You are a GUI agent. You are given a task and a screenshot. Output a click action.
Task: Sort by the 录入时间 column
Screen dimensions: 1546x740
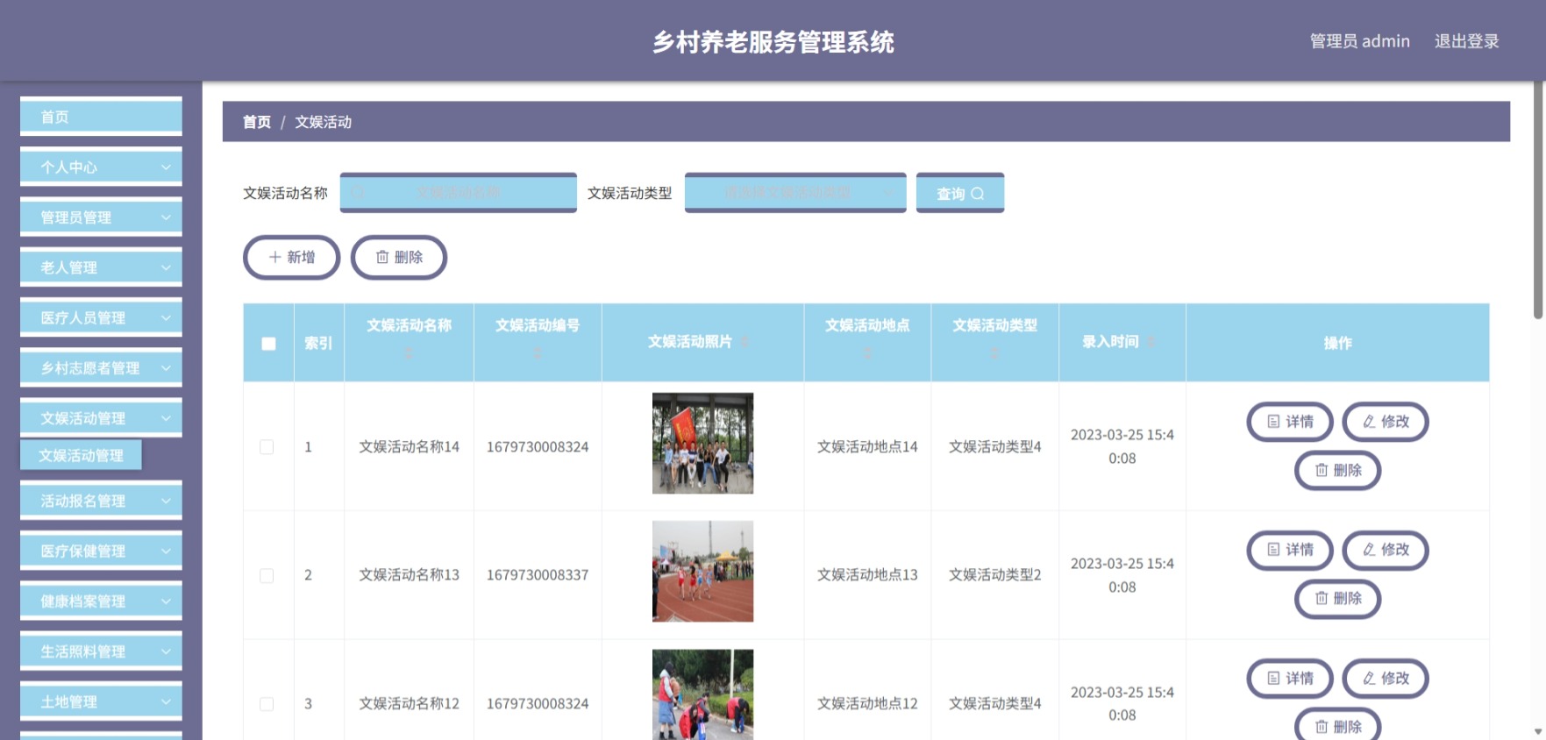click(1151, 342)
